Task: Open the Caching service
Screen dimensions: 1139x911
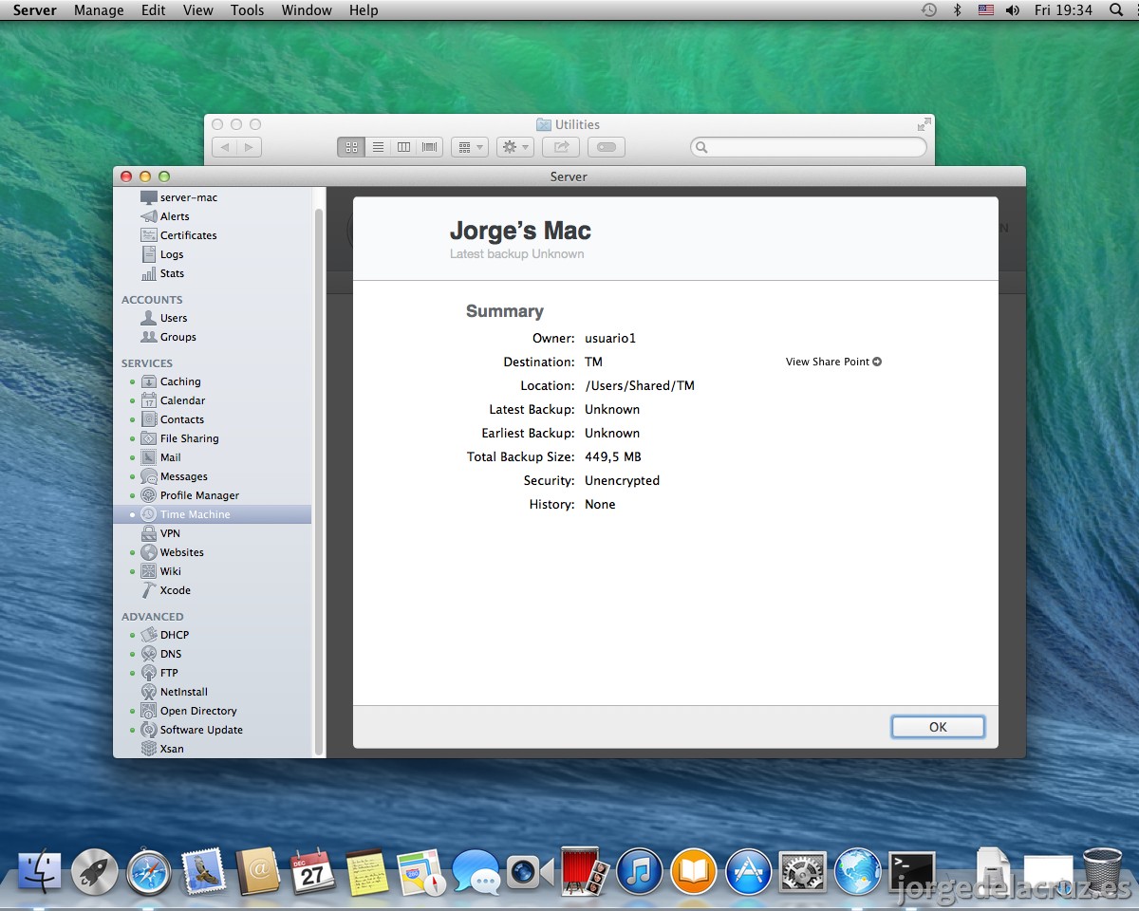Action: [171, 381]
